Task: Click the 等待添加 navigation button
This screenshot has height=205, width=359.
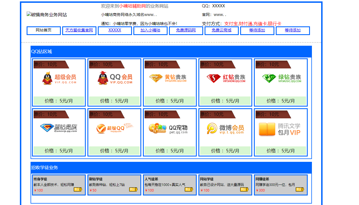Action: coord(257,31)
